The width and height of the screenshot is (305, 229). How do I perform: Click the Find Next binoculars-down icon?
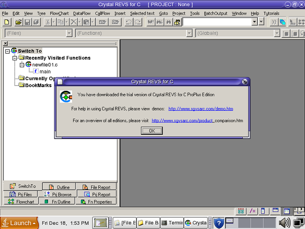coord(160,22)
